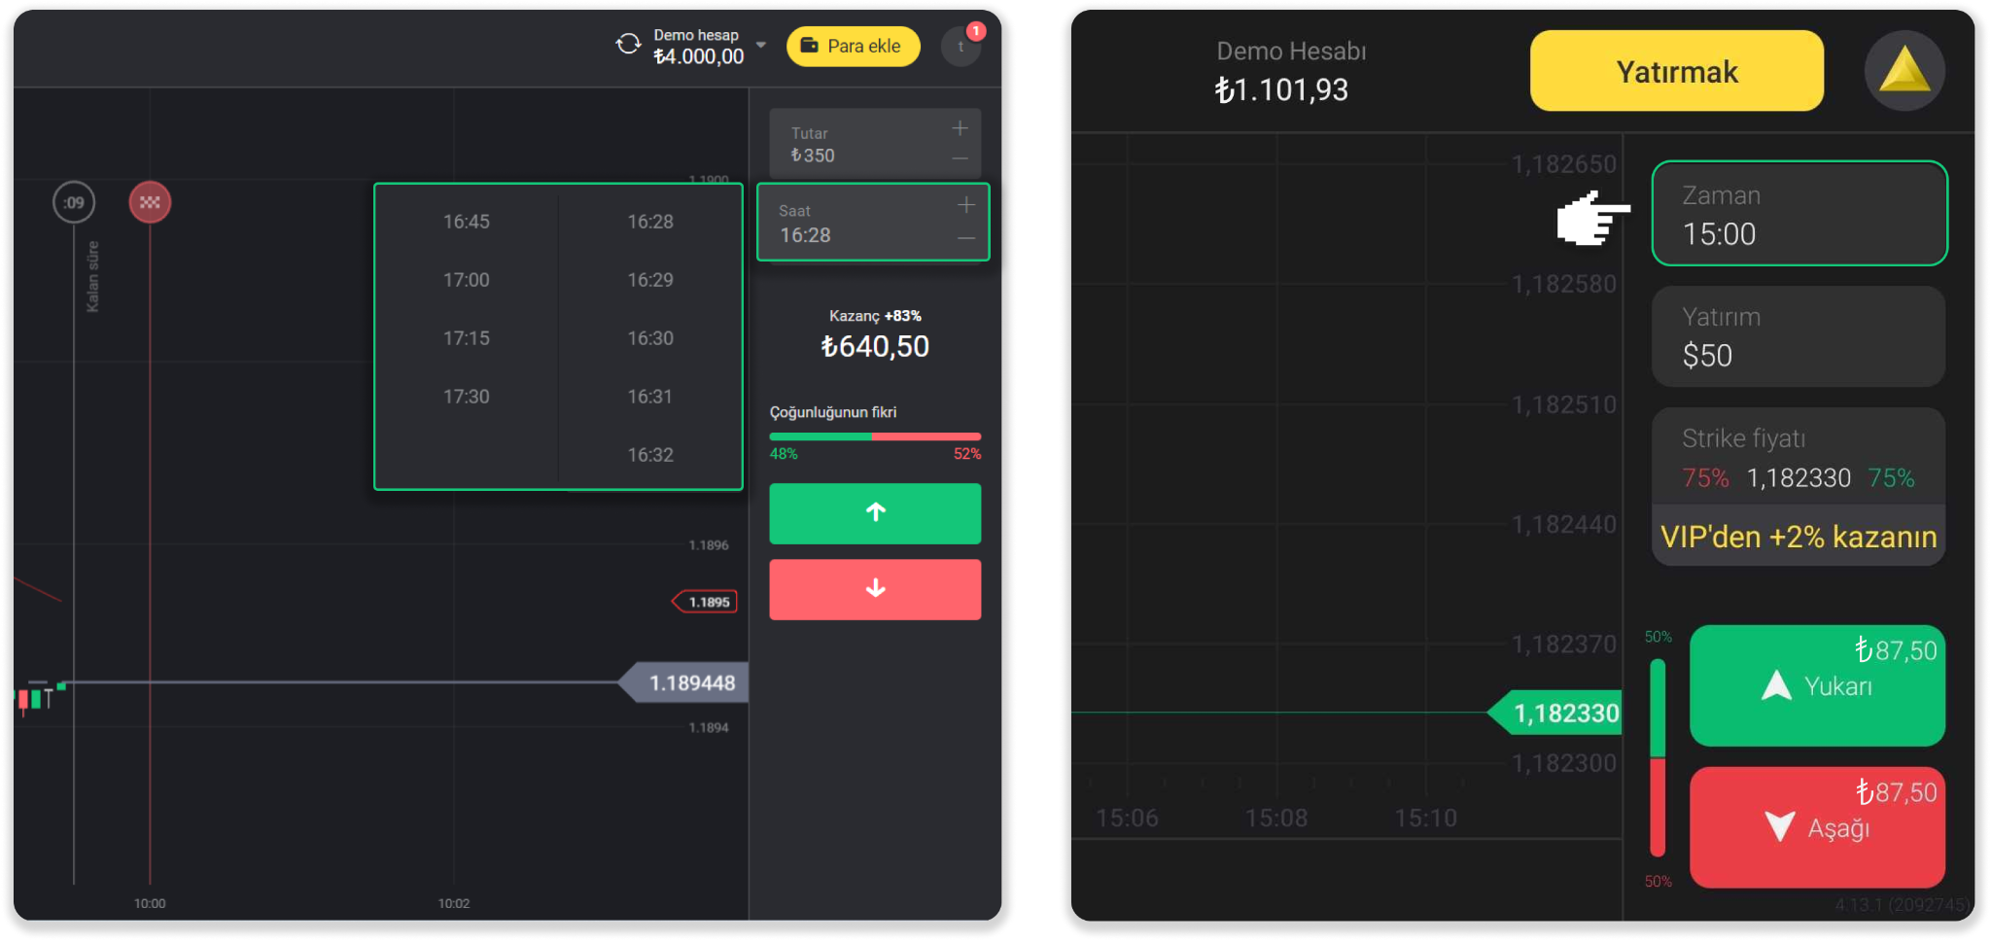Choose 16:45 from the time list

[466, 222]
